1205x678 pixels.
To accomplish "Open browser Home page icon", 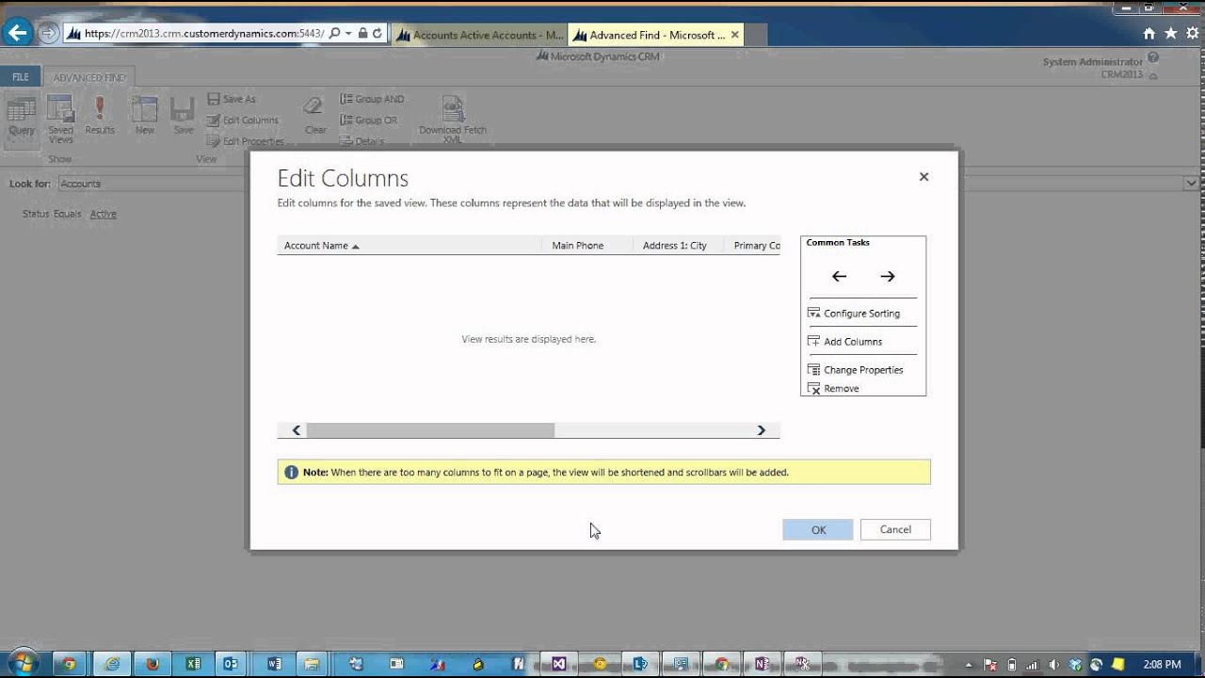I will point(1149,33).
